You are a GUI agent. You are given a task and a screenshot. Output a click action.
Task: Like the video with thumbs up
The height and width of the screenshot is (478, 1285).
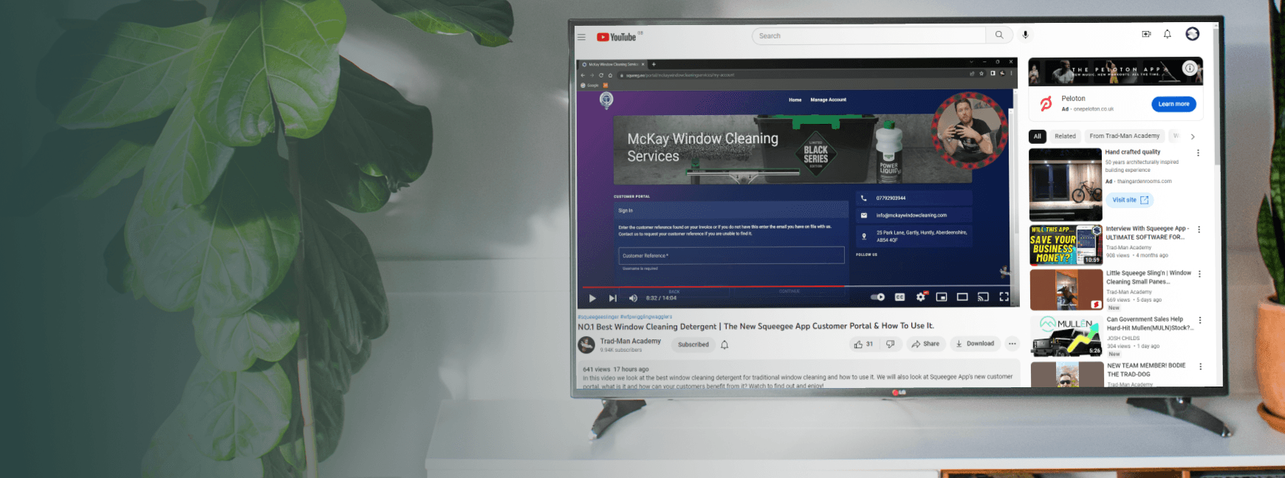(863, 344)
